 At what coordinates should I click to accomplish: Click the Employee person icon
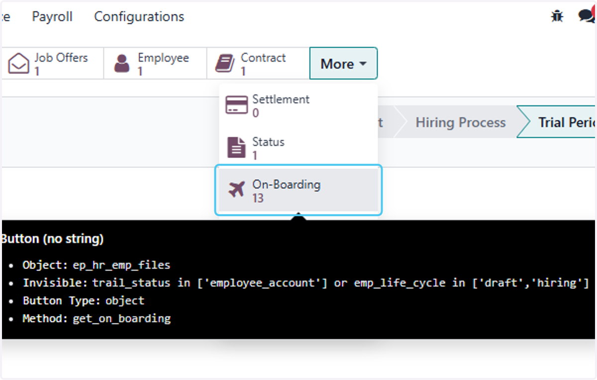pyautogui.click(x=122, y=64)
